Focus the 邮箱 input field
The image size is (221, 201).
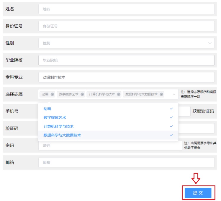[126, 163]
